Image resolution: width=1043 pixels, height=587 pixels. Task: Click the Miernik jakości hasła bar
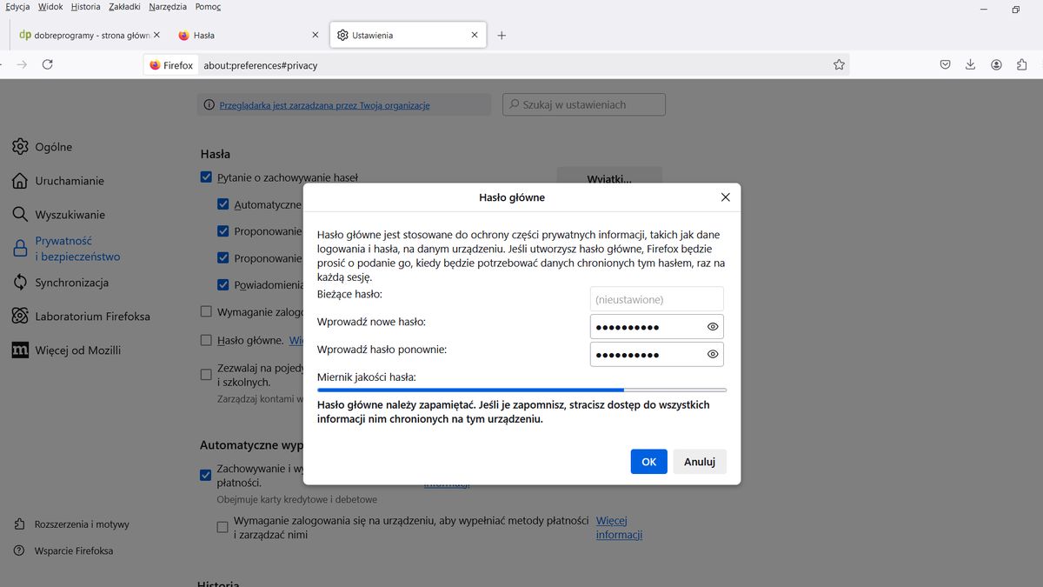520,390
